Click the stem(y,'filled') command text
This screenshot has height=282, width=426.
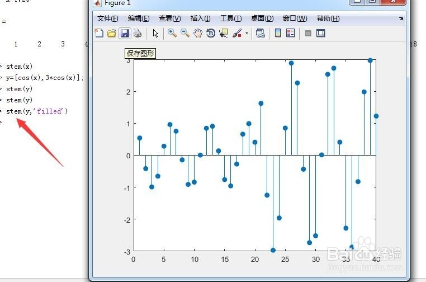pos(37,111)
